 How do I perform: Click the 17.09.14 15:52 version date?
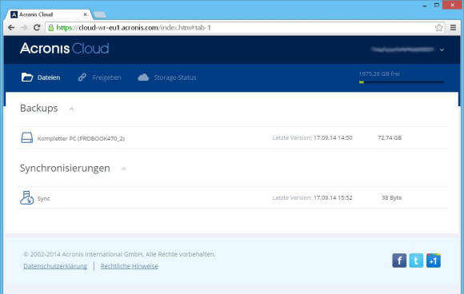(333, 197)
